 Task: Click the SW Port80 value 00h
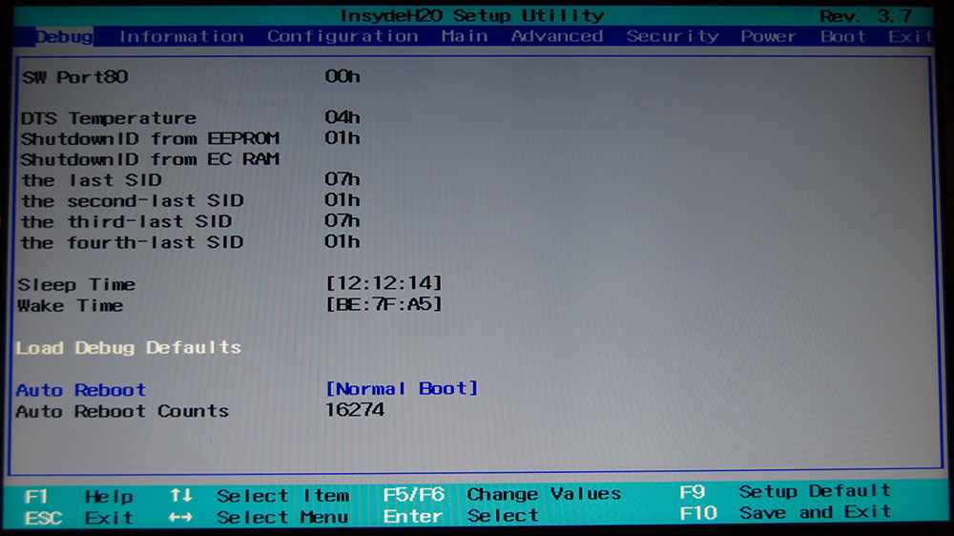(342, 76)
